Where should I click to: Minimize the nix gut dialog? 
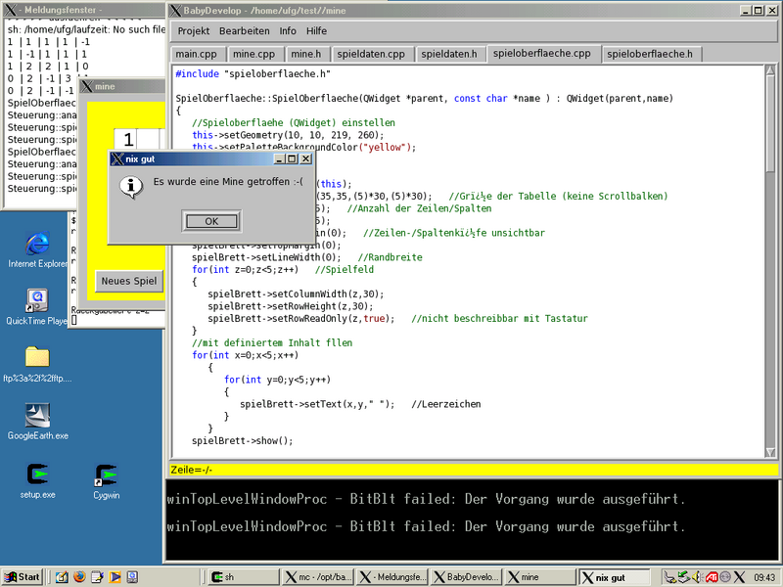point(280,158)
